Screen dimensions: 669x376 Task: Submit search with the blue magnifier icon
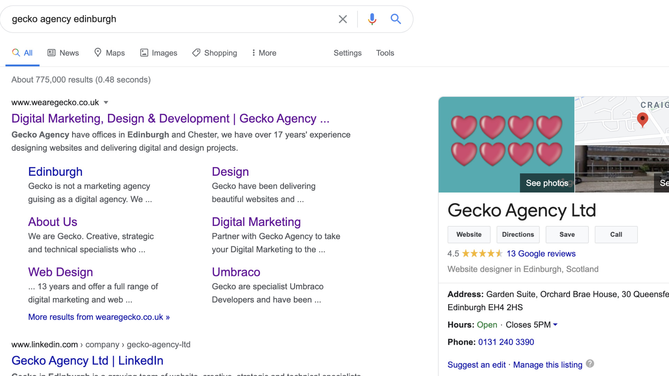pyautogui.click(x=396, y=19)
